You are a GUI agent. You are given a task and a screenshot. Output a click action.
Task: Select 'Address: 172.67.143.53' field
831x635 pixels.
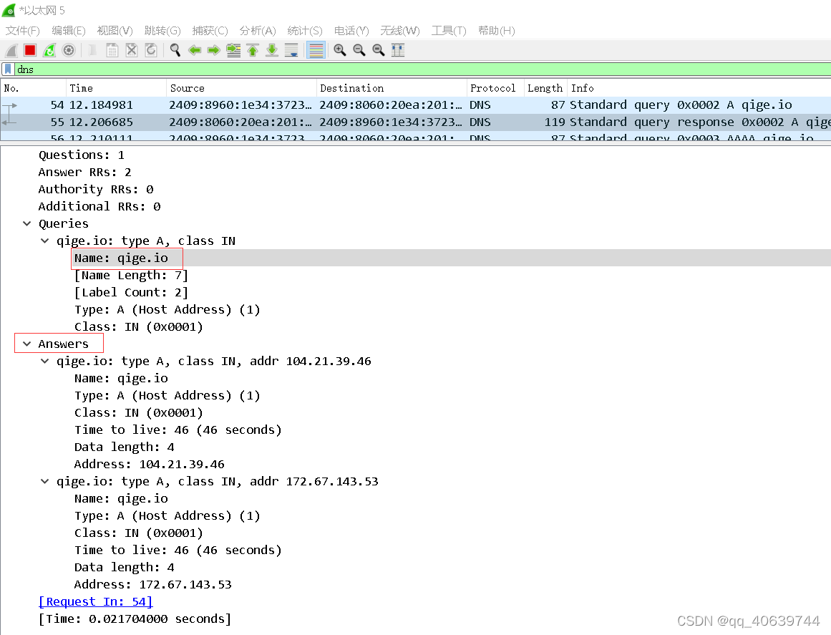153,585
